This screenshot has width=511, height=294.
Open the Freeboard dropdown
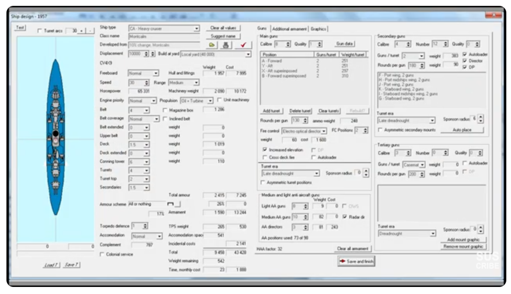click(x=156, y=73)
